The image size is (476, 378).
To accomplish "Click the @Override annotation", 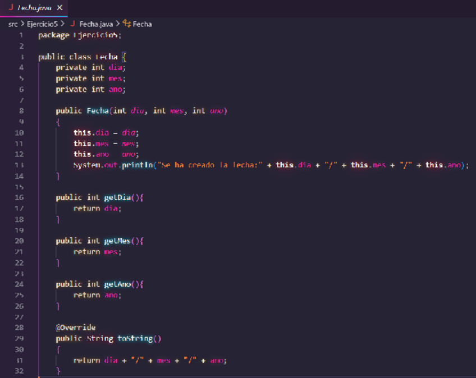I will coord(76,328).
